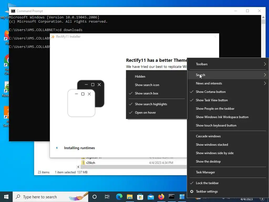Open the Mail app from taskbar
This screenshot has width=269, height=202.
point(151,197)
